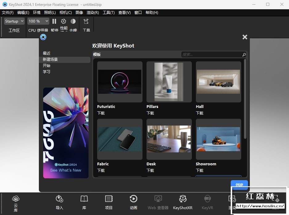Click the Import (导入) icon
This screenshot has width=289, height=215.
[x=60, y=199]
